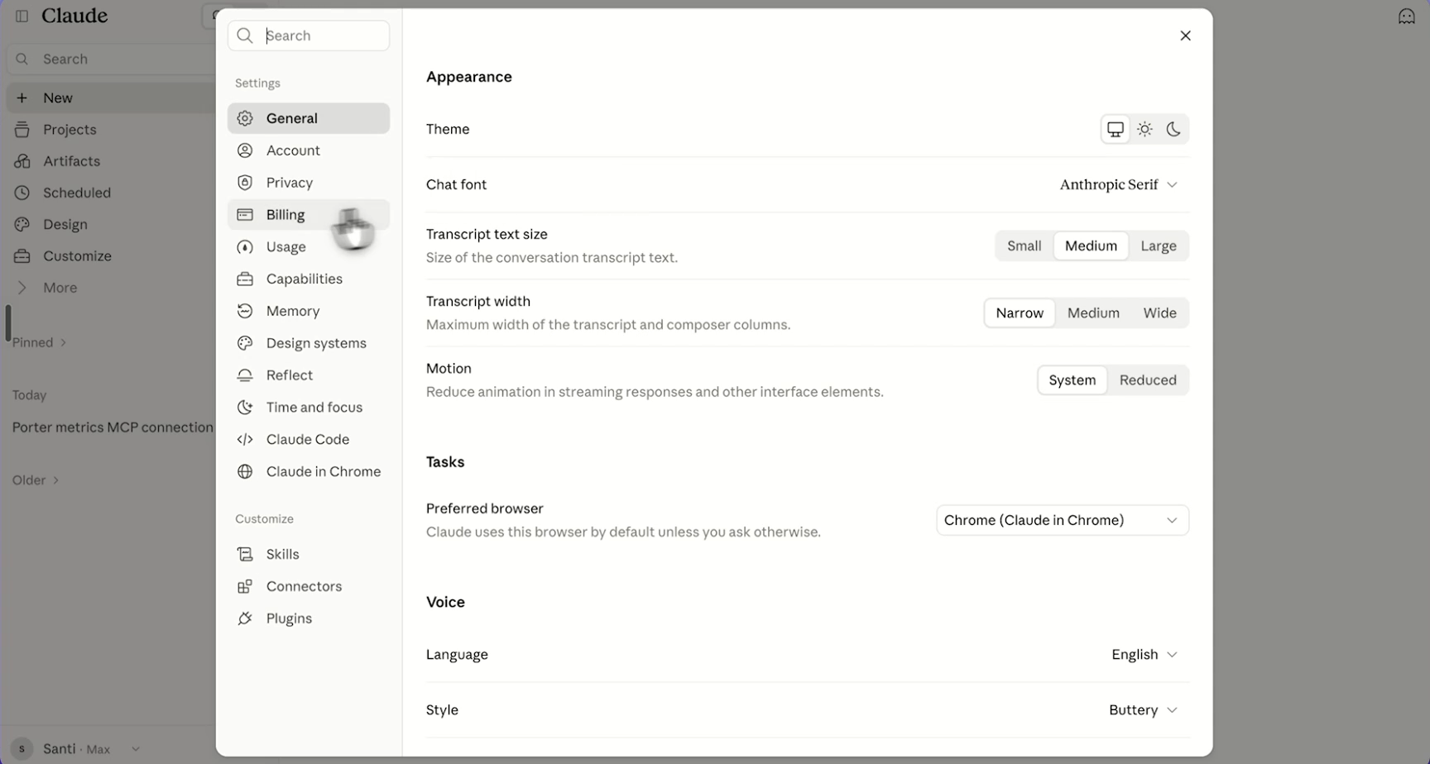Click the Account person icon
1430x764 pixels.
pyautogui.click(x=245, y=150)
